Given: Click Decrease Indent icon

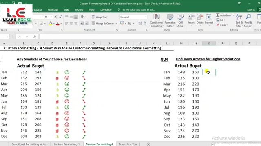Looking at the screenshot, I should (82, 24).
